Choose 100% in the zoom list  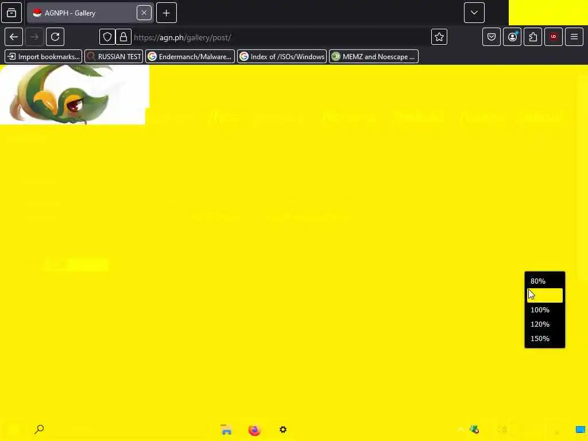click(545, 310)
